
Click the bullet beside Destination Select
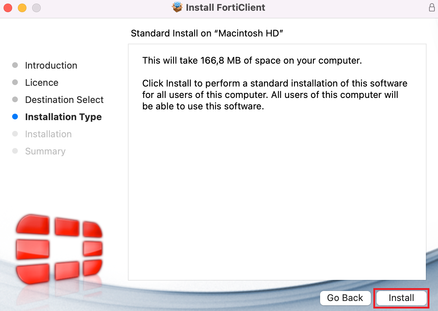[x=15, y=100]
